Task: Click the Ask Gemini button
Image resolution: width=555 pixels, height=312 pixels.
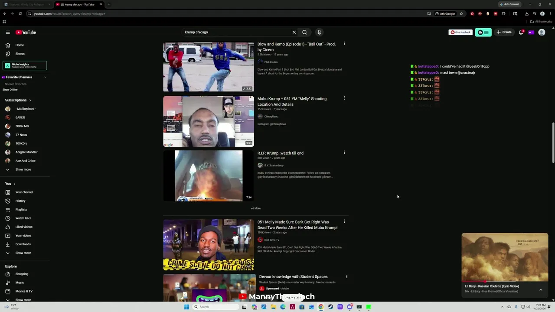Action: point(509,4)
